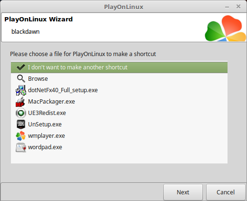
Task: Select "I don't want to make another shortcut"
Action: tap(119, 67)
